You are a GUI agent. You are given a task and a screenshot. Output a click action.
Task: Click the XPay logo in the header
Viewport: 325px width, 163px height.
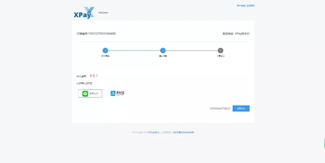click(x=83, y=12)
